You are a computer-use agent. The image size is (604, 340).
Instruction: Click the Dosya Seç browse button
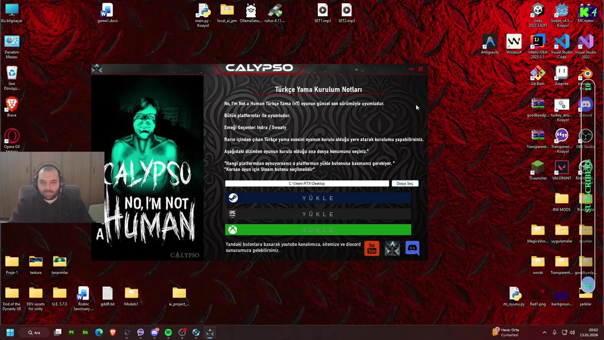click(404, 183)
